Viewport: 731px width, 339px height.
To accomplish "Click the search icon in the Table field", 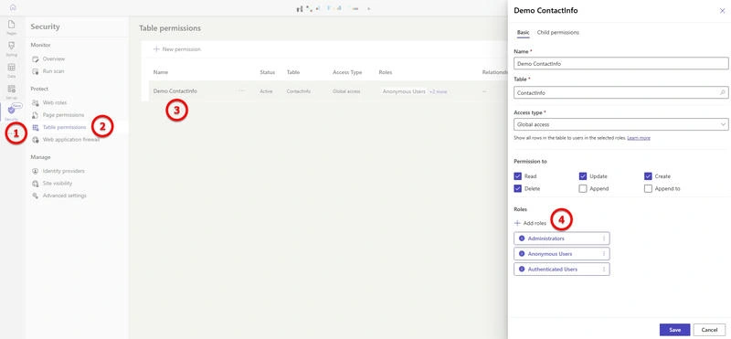I will click(x=722, y=93).
